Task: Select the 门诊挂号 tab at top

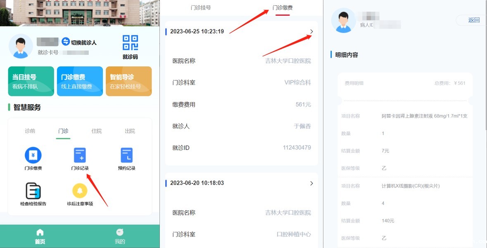Action: [201, 8]
